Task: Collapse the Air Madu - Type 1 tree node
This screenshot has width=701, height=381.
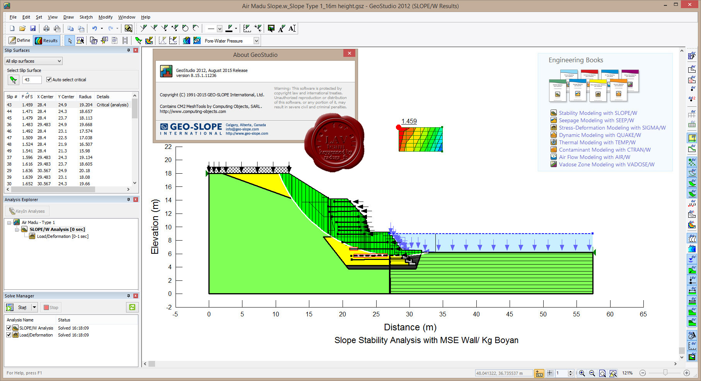Action: click(x=9, y=223)
